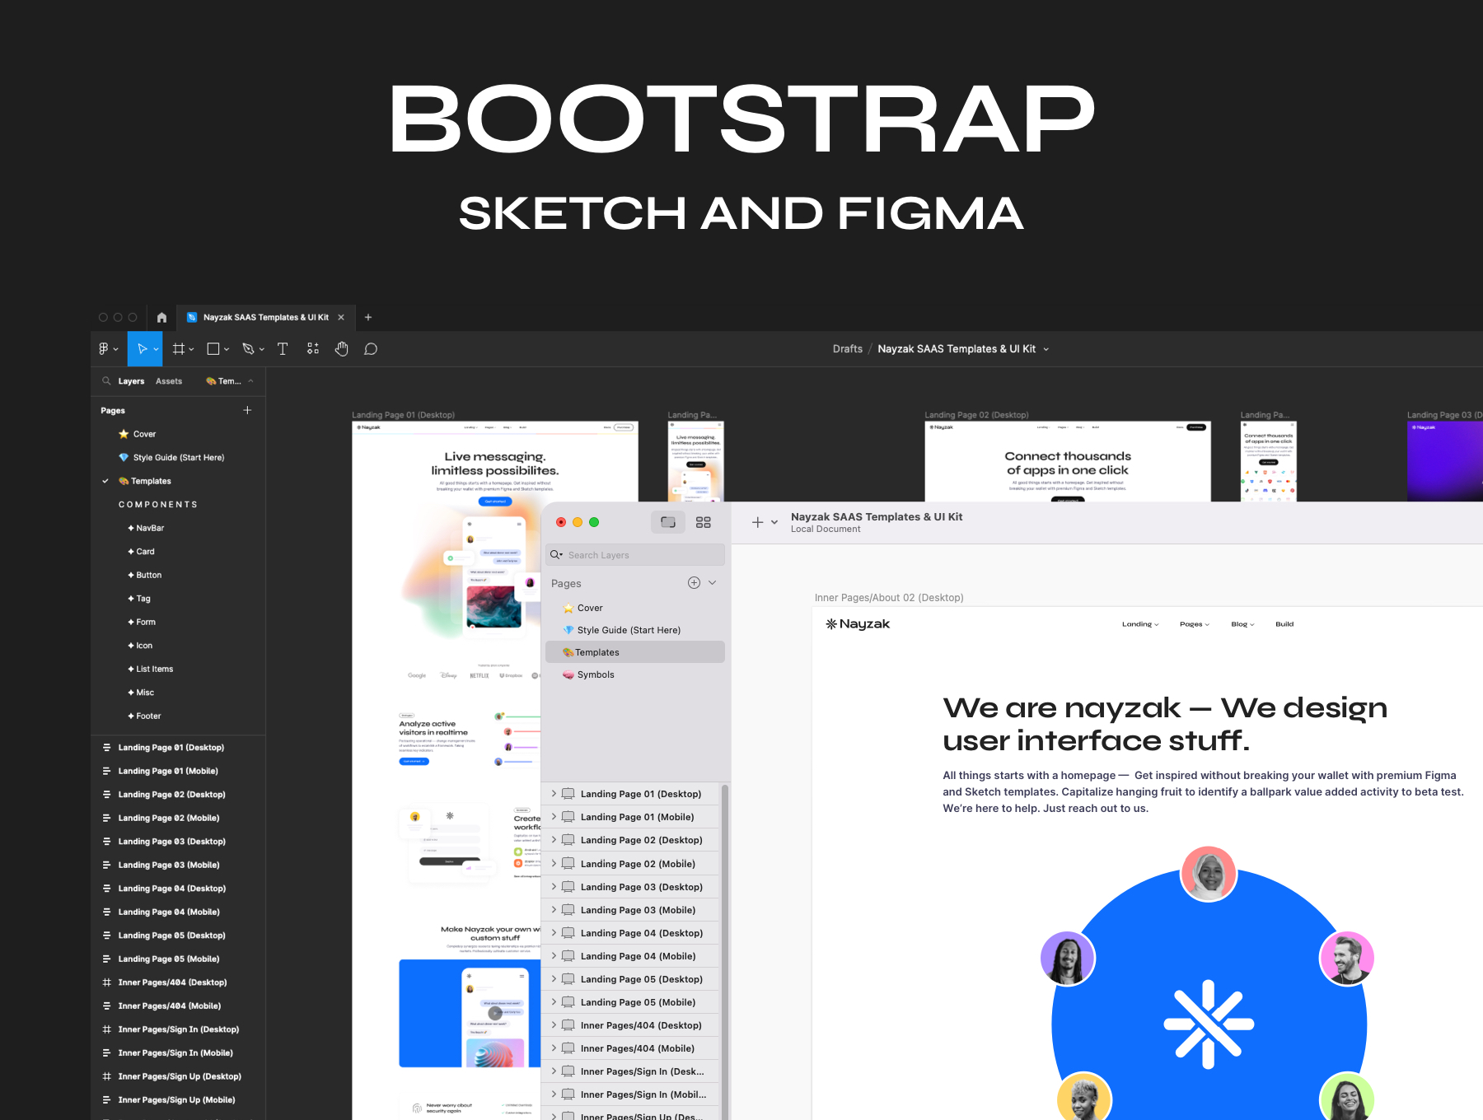
Task: Add a new page in Sketch sidebar
Action: [694, 583]
